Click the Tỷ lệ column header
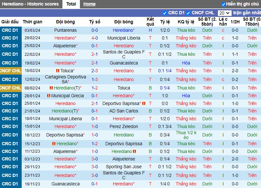261x188 pixels. coord(165,22)
